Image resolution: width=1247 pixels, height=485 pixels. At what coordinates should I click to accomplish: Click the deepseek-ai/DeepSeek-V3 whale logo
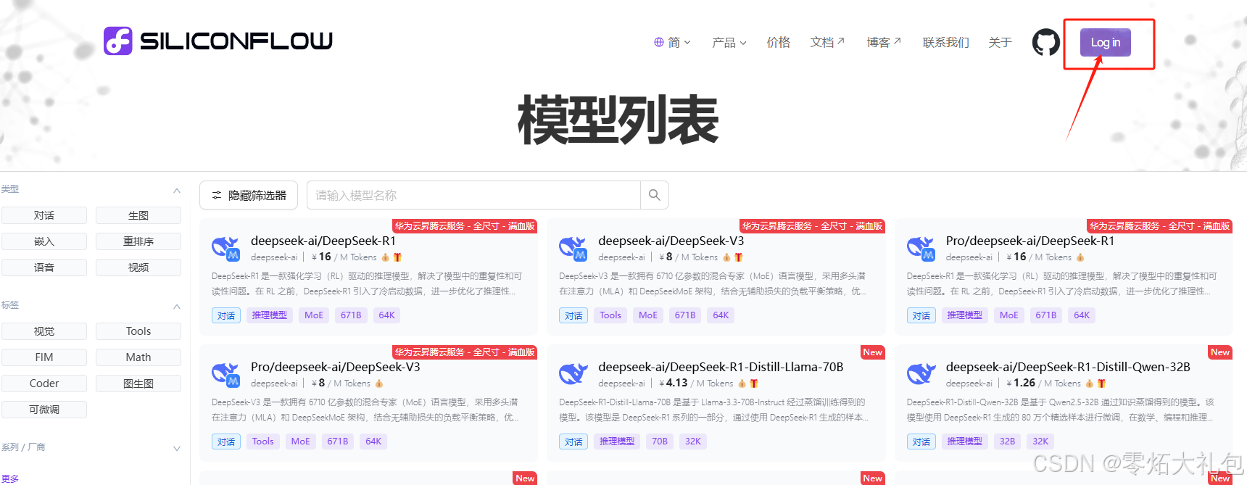pyautogui.click(x=573, y=248)
